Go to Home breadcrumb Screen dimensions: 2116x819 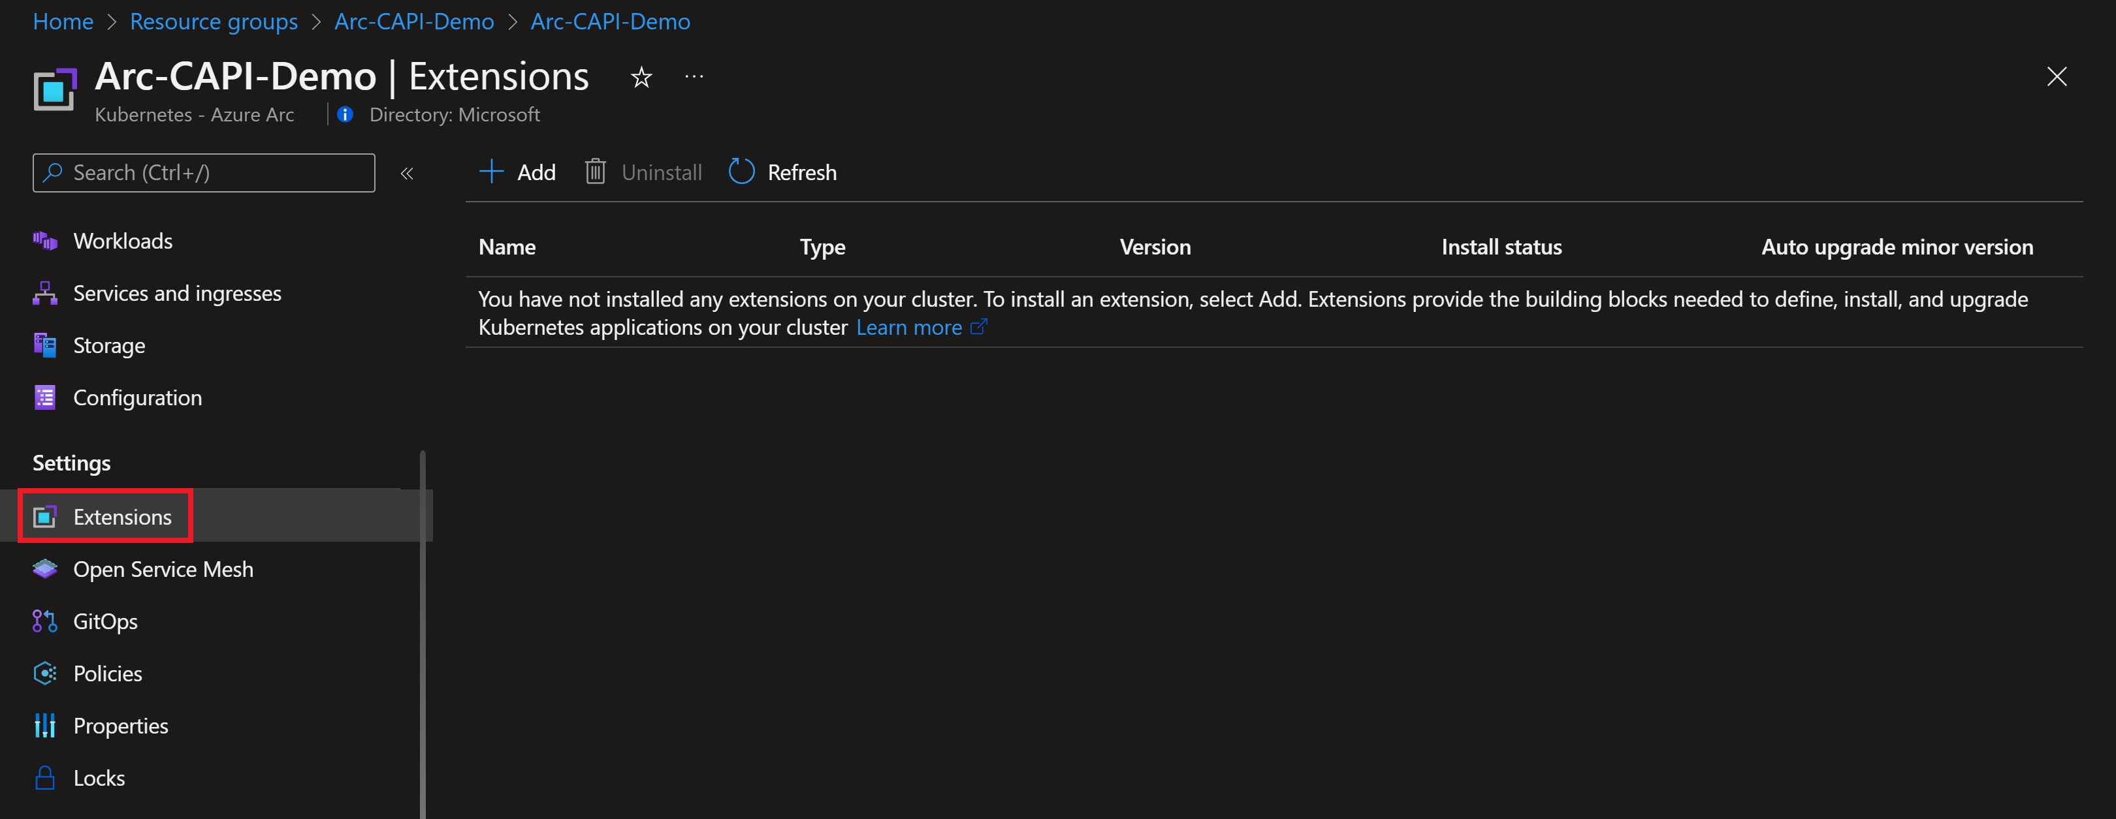tap(63, 22)
